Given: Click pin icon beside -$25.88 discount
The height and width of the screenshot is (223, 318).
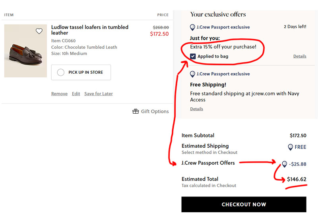Looking at the screenshot, I should click(x=284, y=164).
